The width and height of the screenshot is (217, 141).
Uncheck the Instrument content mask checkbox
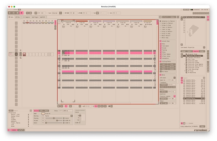coord(161,46)
